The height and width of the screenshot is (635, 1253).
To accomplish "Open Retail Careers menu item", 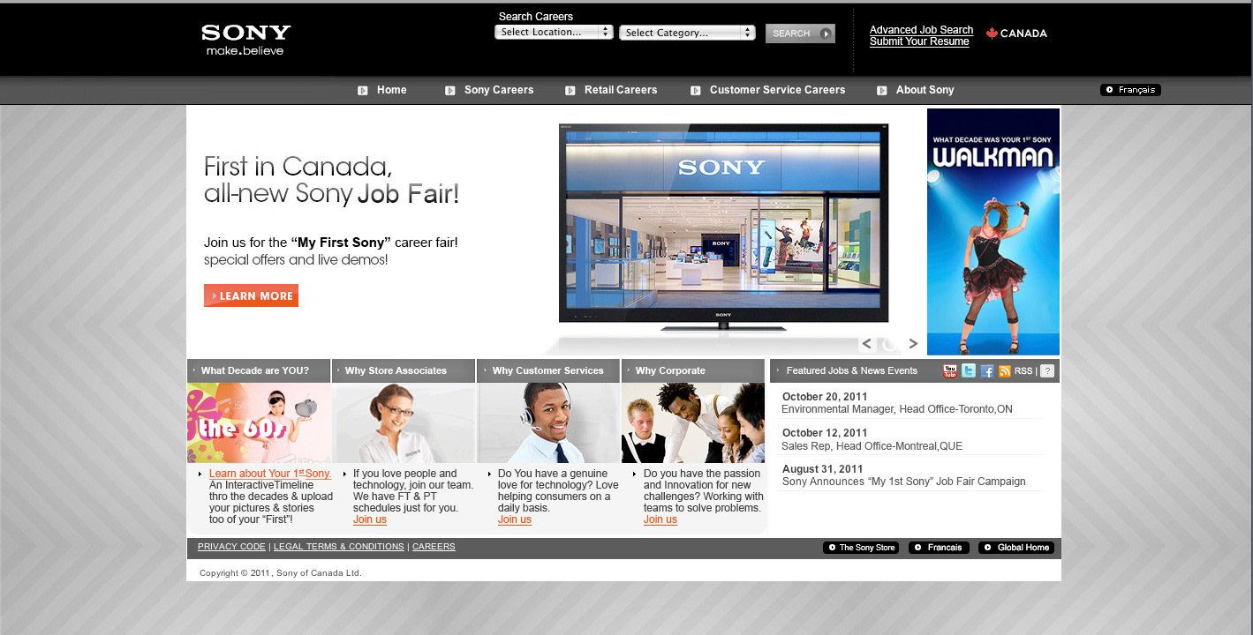I will pyautogui.click(x=621, y=90).
